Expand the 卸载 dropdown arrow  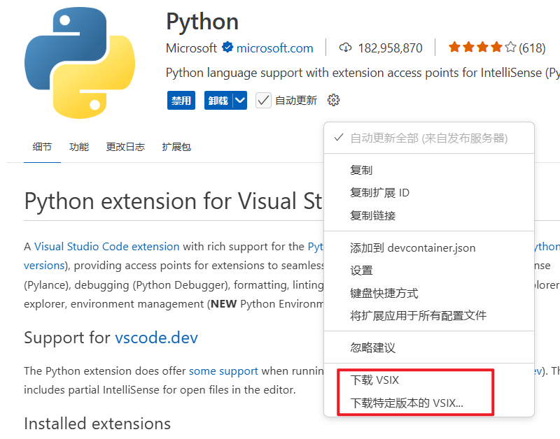pos(240,101)
